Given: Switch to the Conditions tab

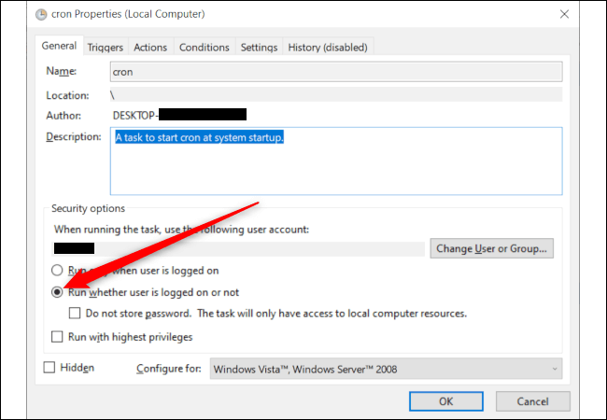Looking at the screenshot, I should click(x=204, y=48).
